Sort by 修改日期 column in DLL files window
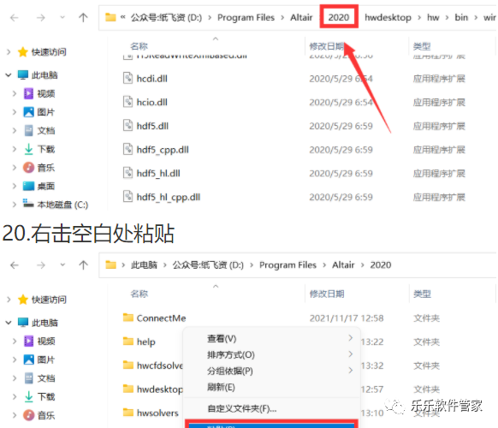The image size is (498, 428). (x=327, y=46)
